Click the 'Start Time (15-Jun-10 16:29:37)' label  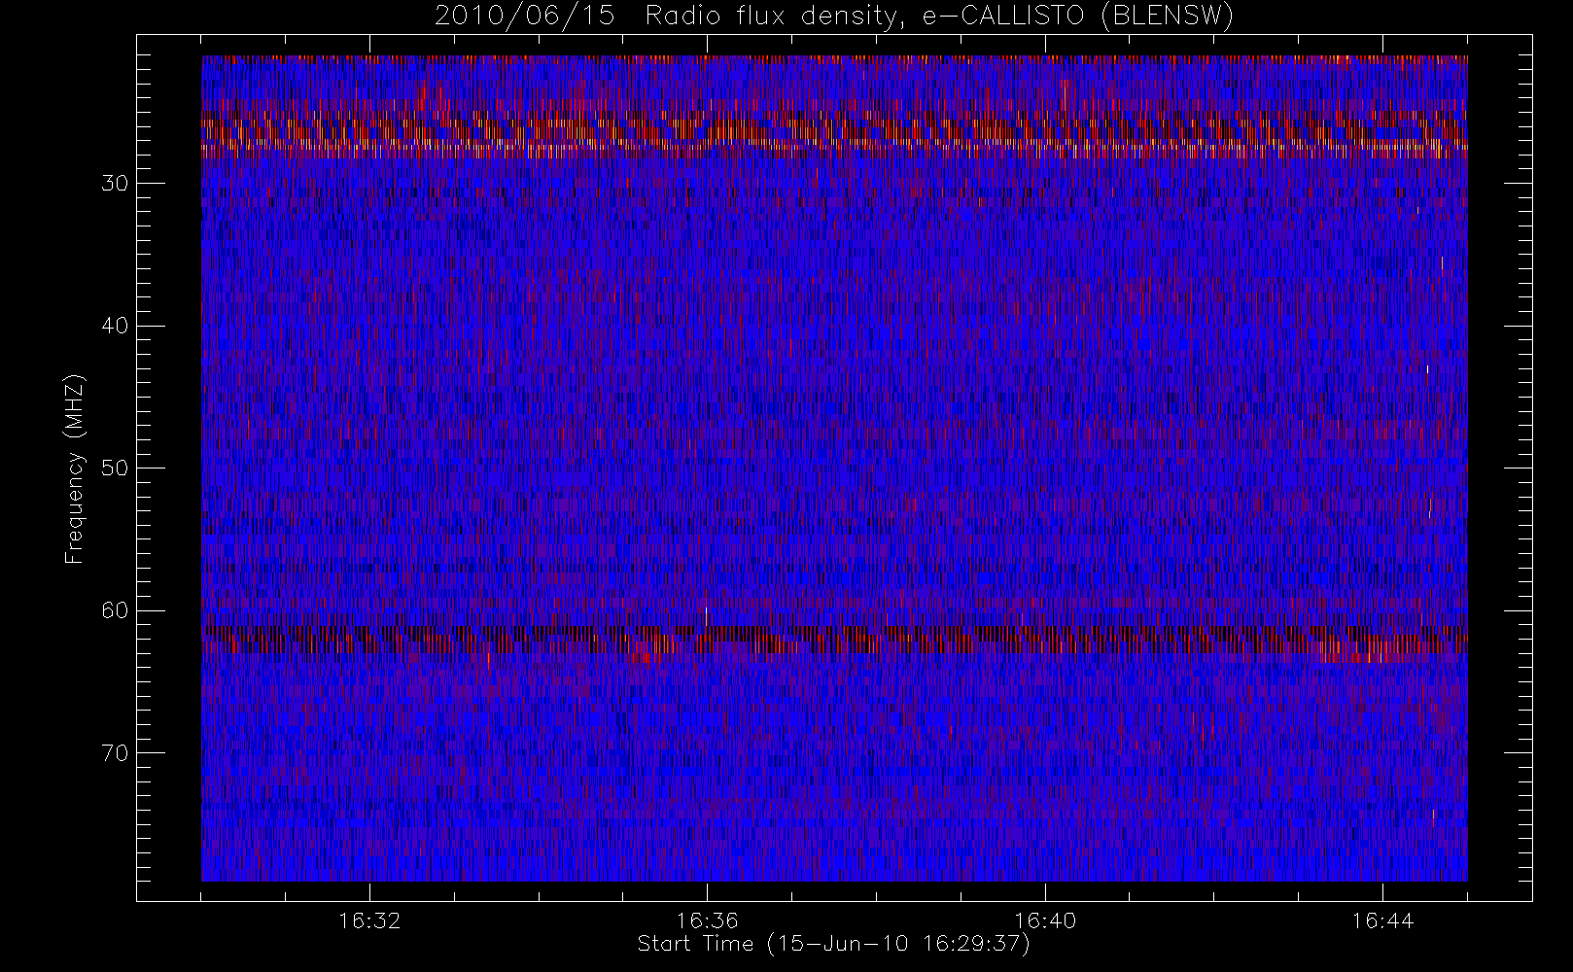click(833, 944)
